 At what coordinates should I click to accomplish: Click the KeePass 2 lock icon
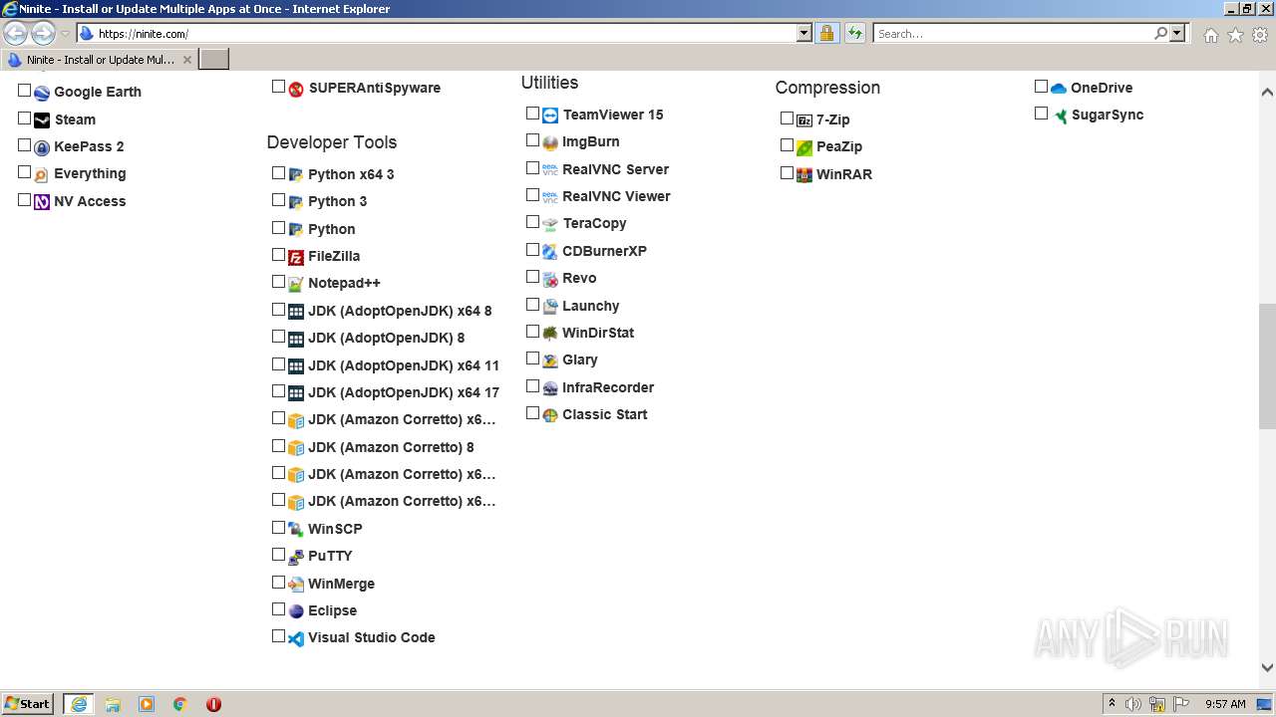tap(42, 147)
